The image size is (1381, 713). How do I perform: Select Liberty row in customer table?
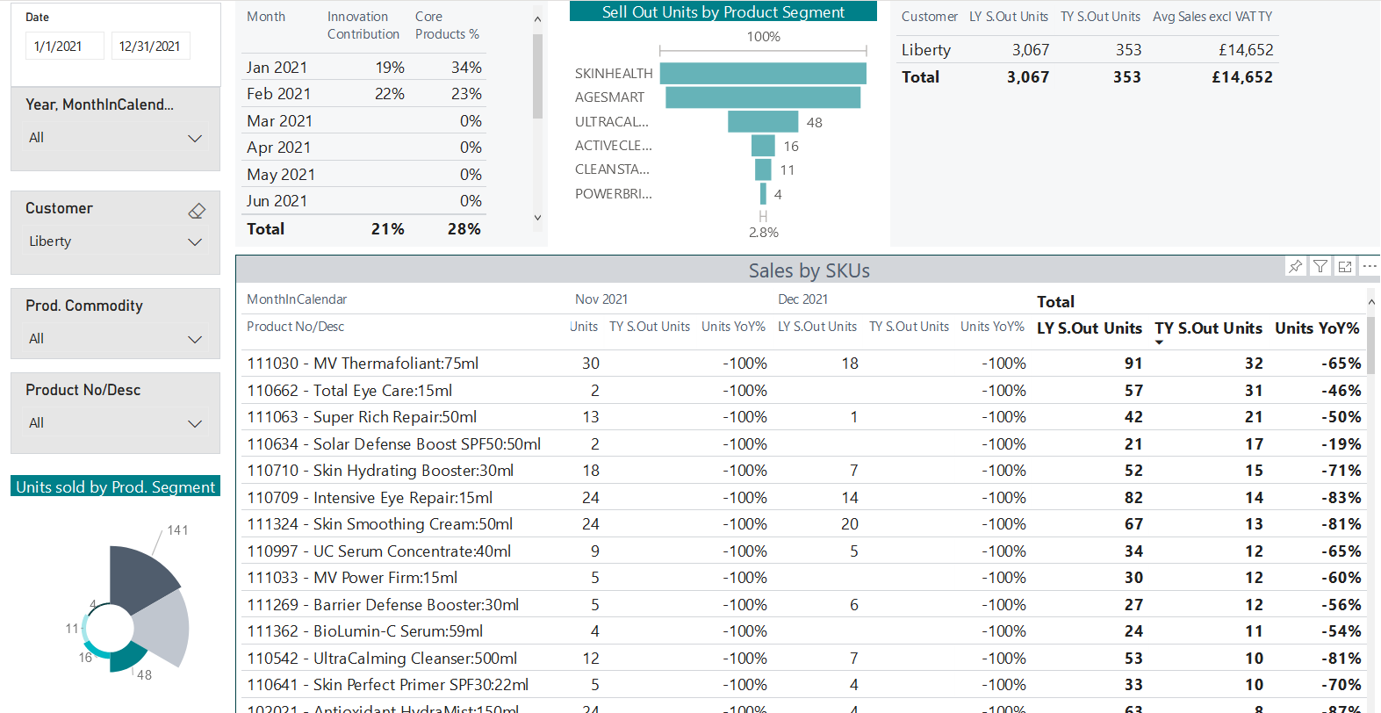pos(1087,50)
